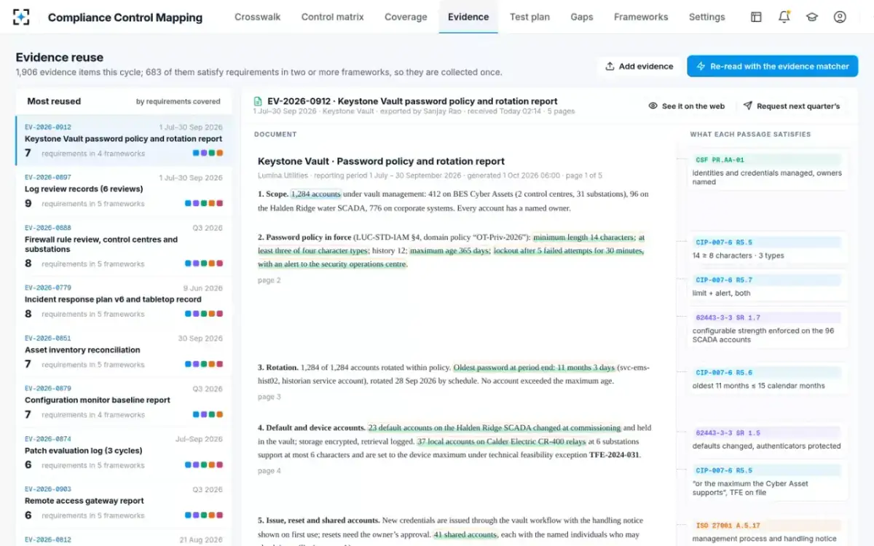Click the ISO 27001 A.5.17 tag
The image size is (874, 546).
[766, 525]
